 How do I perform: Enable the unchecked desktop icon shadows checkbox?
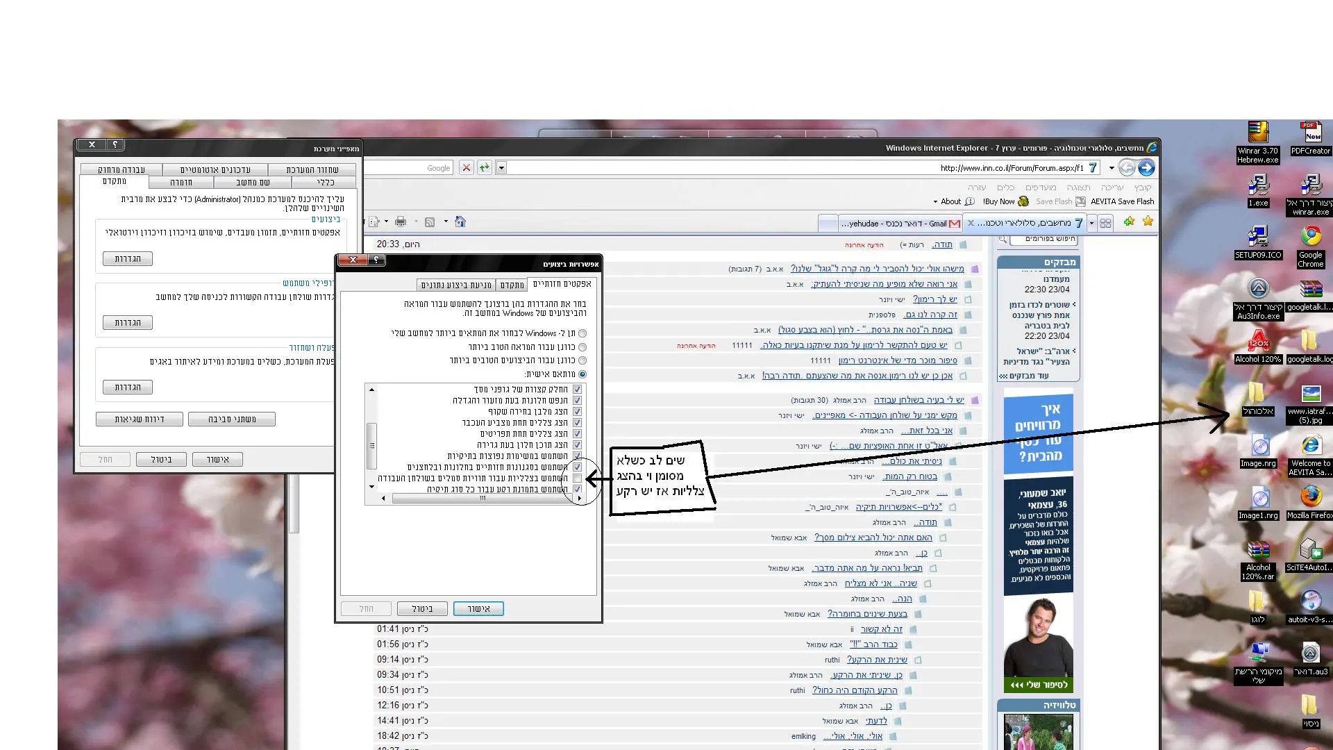(x=577, y=478)
